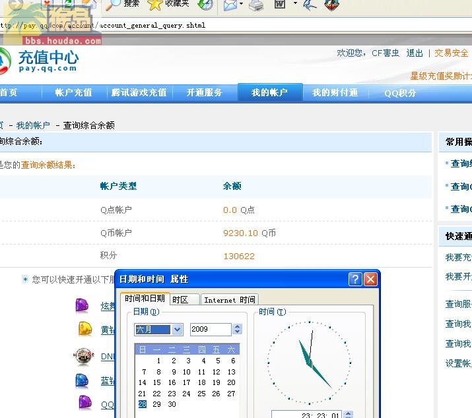472x418 pixels.
Task: Click the yellow diamond service icon
Action: click(x=85, y=328)
